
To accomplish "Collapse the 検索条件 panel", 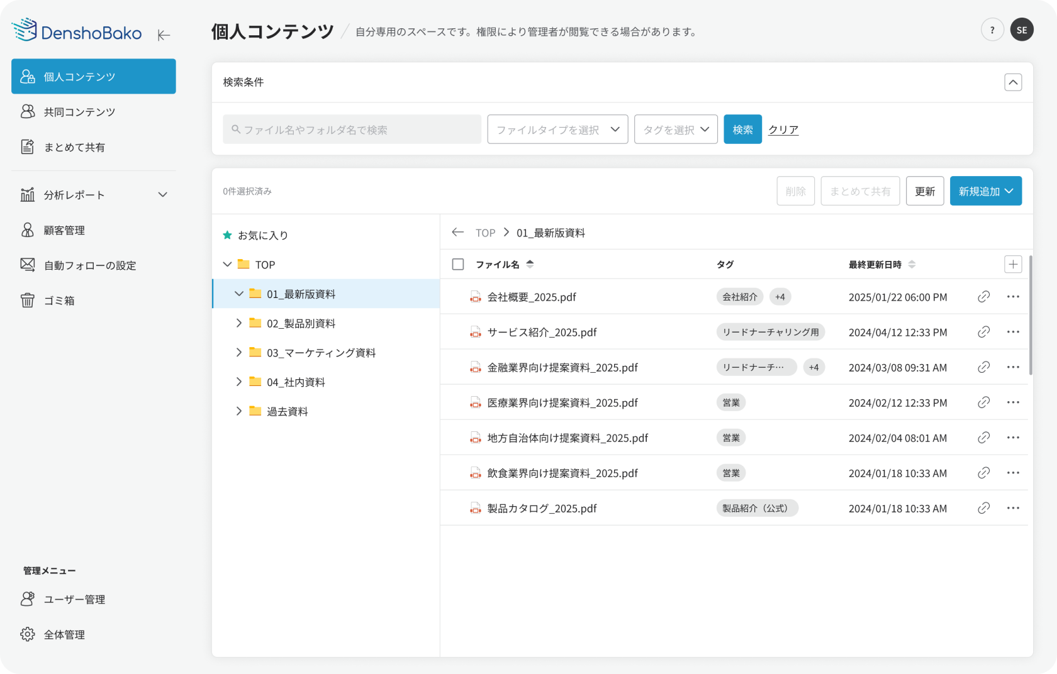I will pos(1012,82).
